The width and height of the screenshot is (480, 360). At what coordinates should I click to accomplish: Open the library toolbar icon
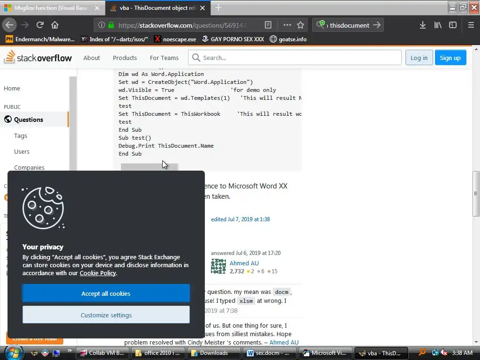[x=438, y=25]
